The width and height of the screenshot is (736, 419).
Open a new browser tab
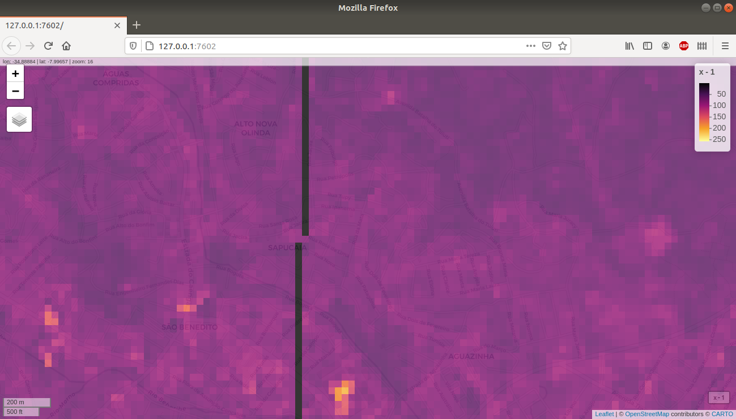[x=136, y=25]
